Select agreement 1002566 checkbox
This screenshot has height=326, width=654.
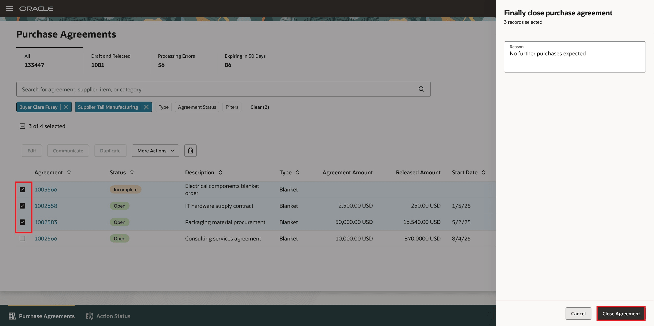[22, 238]
